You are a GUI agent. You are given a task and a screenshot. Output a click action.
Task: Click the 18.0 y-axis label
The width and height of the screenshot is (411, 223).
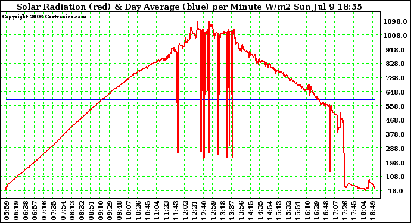click(396, 191)
